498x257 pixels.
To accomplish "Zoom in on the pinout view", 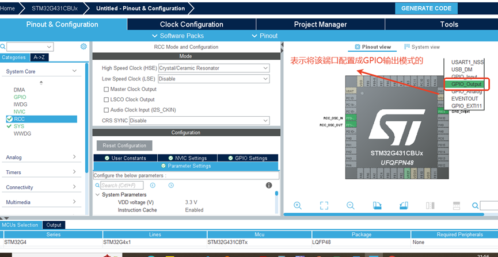I will 298,206.
